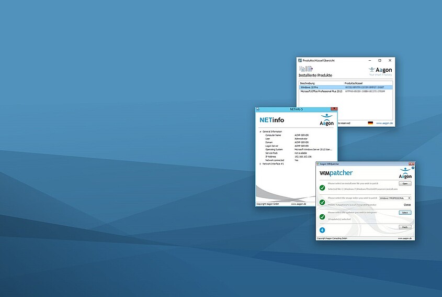The height and width of the screenshot is (297, 442).
Task: Click the Aagon logo in WIMpatcher window
Action: pos(405,173)
